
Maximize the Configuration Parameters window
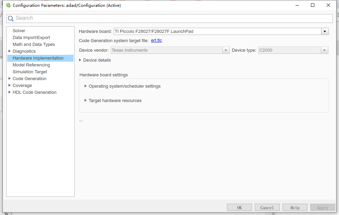coord(313,5)
